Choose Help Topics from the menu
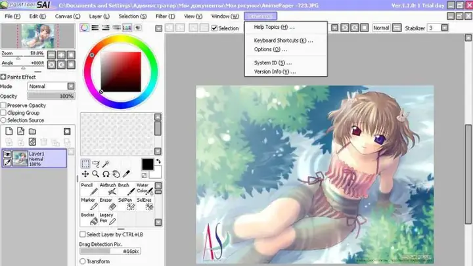 click(286, 27)
